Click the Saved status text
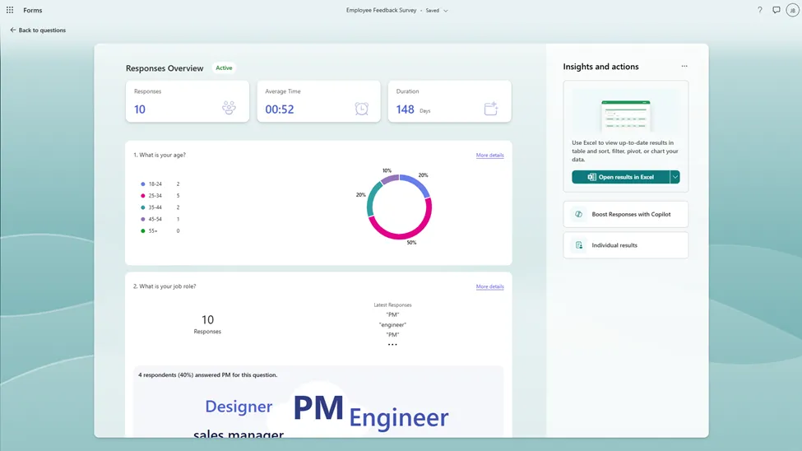 [432, 10]
